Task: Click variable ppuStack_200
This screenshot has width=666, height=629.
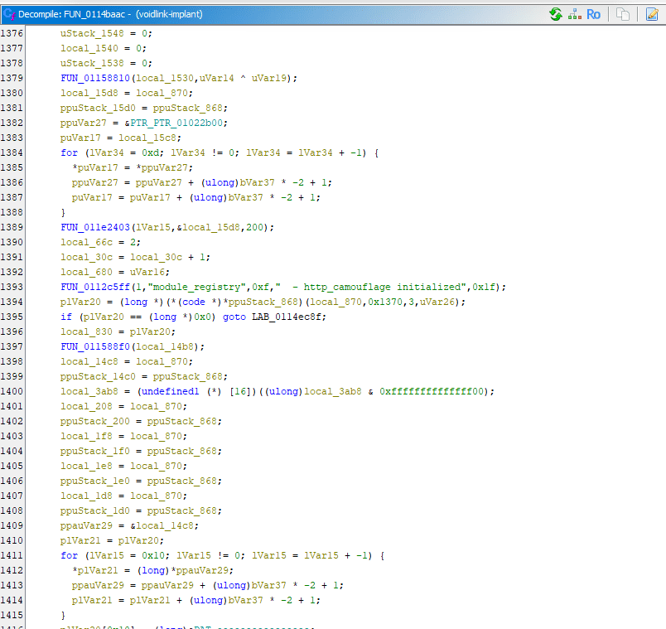Action: point(94,421)
